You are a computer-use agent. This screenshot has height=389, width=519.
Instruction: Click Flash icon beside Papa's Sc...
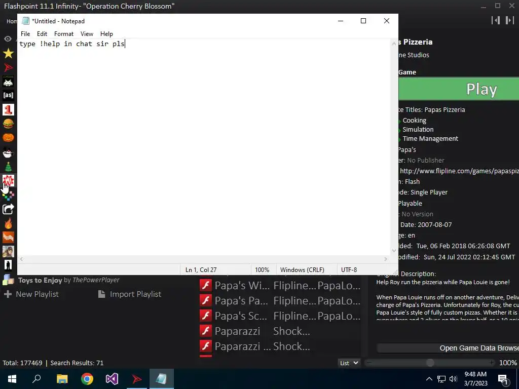(206, 316)
